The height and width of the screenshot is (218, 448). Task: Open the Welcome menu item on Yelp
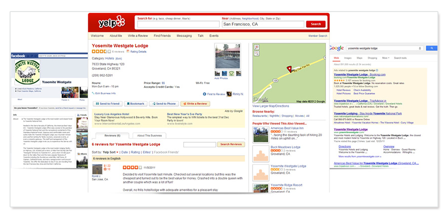(x=97, y=36)
